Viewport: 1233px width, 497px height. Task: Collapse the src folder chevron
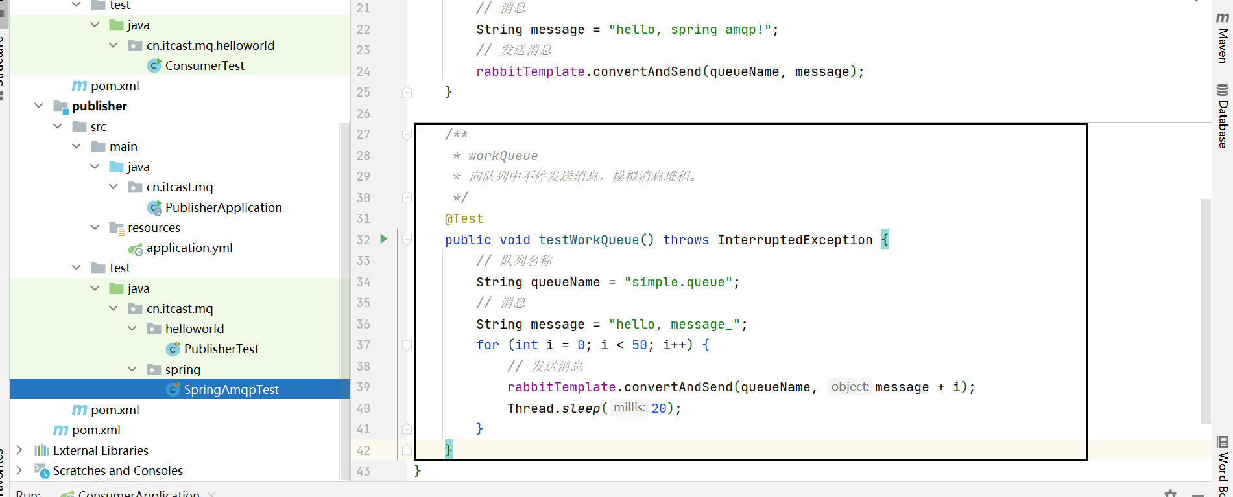[58, 126]
